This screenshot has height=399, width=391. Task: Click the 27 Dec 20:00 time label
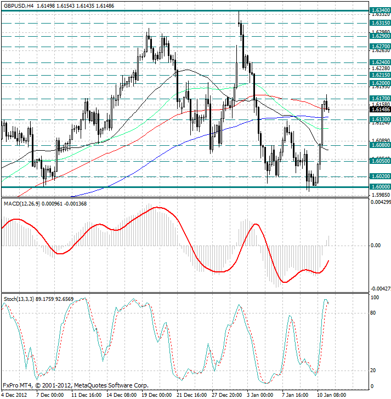227,395
